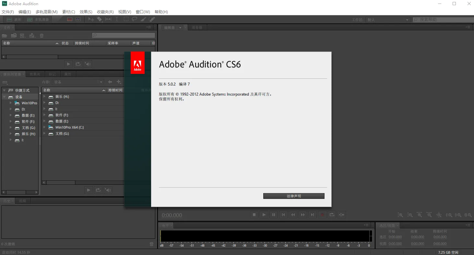Click the trash icon in the Files panel

pyautogui.click(x=41, y=35)
